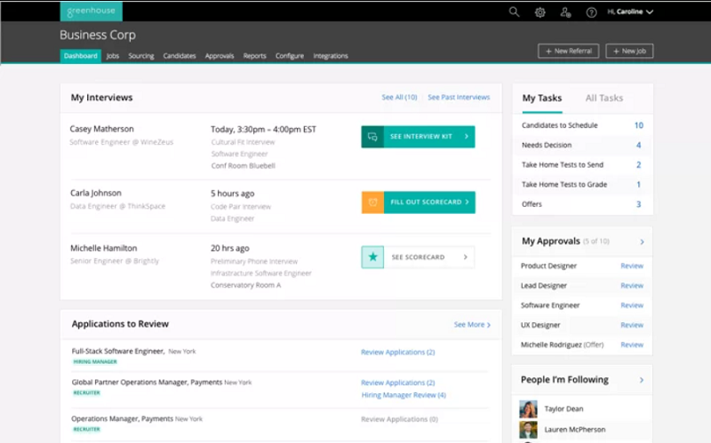711x443 pixels.
Task: Expand the Hi, Caroline user dropdown
Action: [x=630, y=12]
